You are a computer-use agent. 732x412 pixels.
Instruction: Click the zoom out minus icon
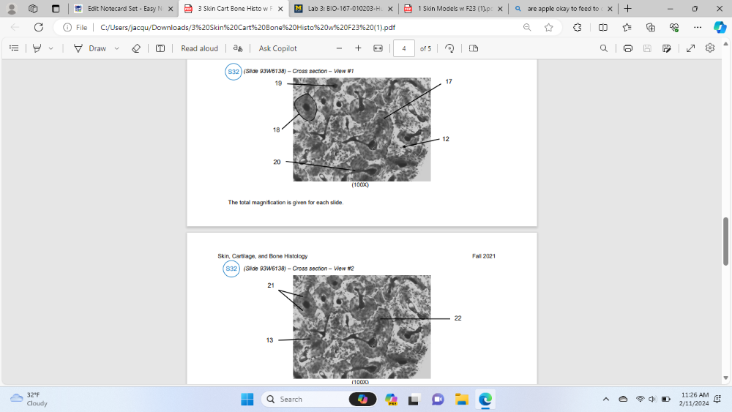click(339, 48)
